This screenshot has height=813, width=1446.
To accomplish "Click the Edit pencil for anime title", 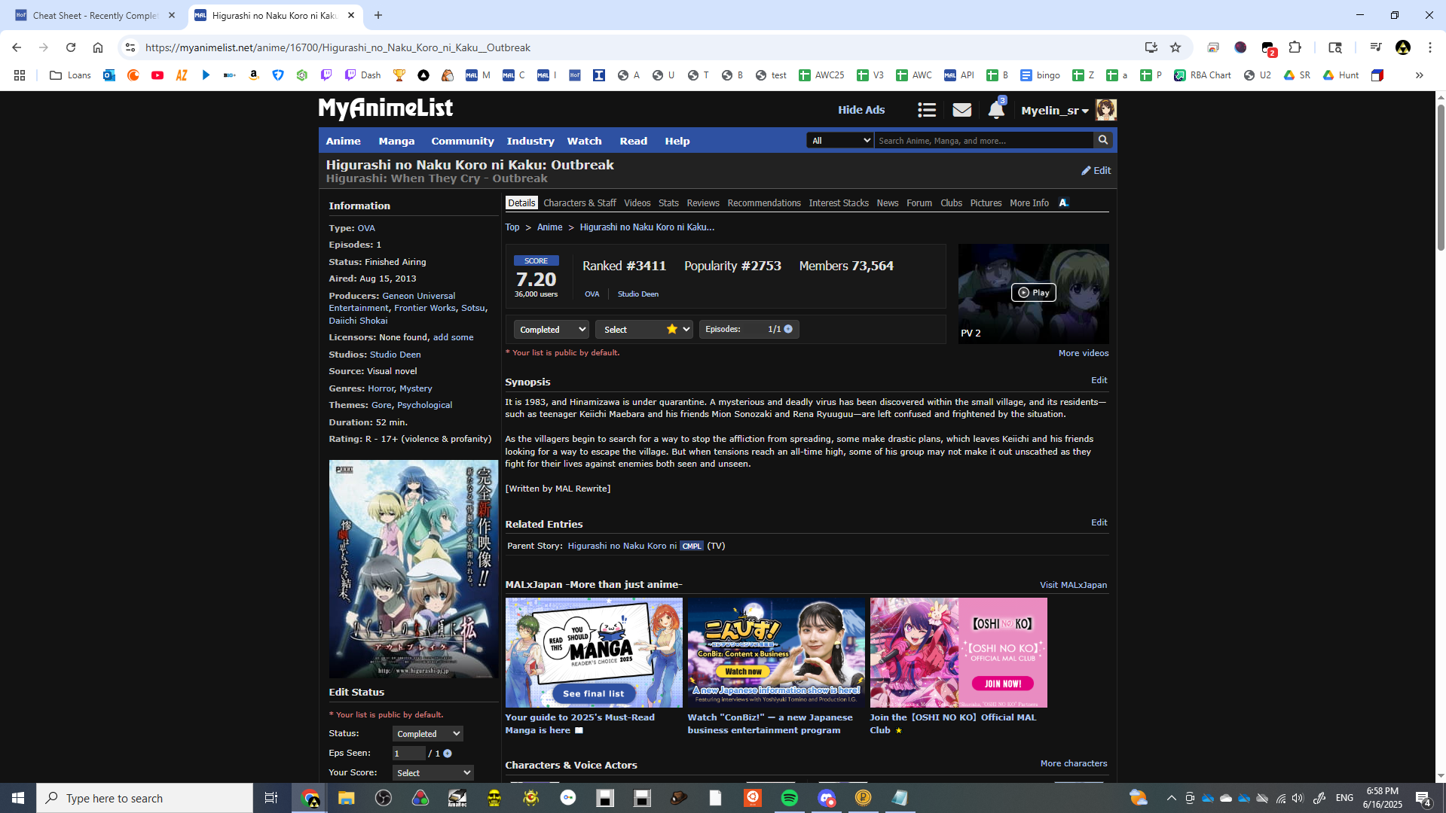I will point(1096,171).
